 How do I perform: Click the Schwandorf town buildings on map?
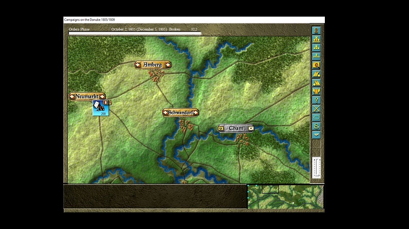[186, 126]
